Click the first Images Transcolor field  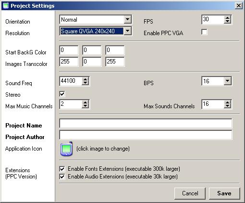(69, 62)
